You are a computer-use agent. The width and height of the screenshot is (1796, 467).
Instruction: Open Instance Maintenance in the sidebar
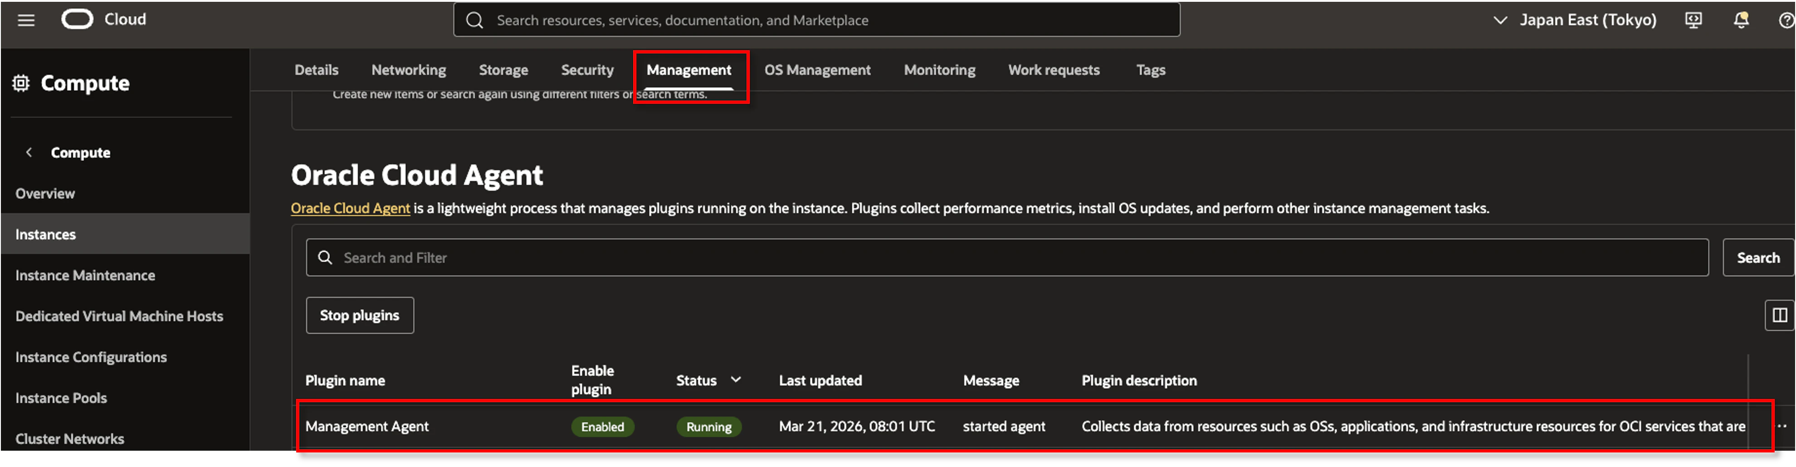pyautogui.click(x=85, y=275)
